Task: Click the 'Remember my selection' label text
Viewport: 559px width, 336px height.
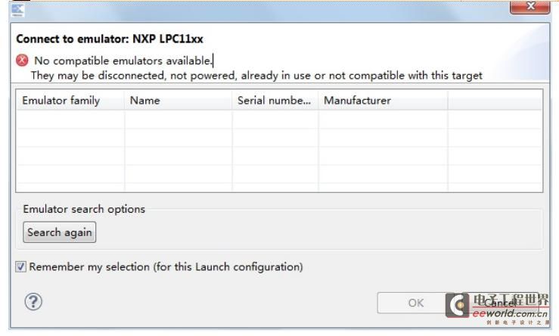Action: tap(166, 267)
